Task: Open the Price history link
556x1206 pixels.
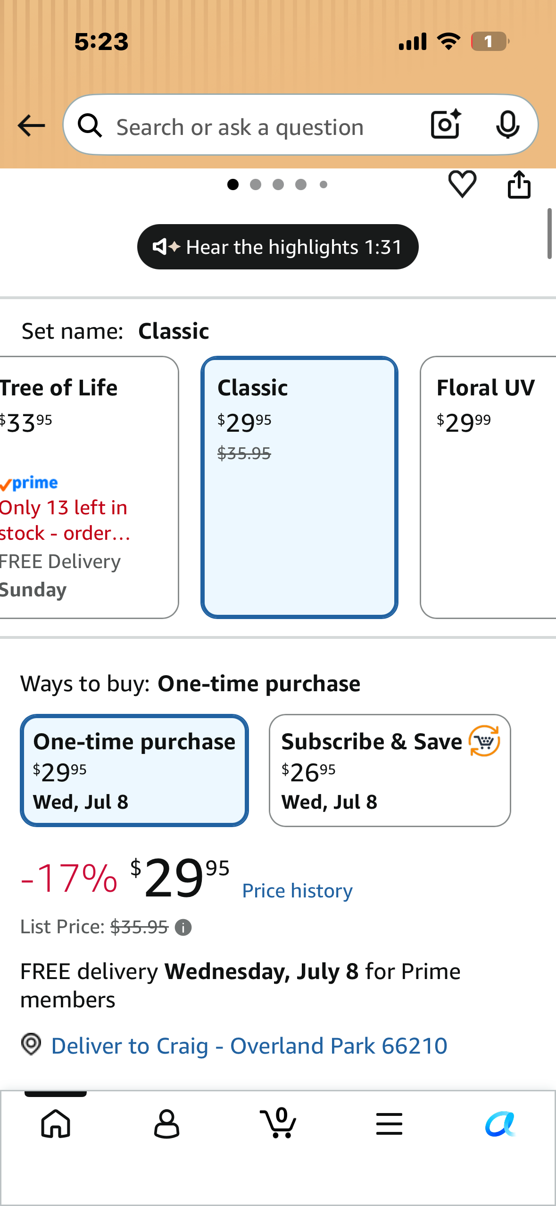Action: (x=297, y=891)
